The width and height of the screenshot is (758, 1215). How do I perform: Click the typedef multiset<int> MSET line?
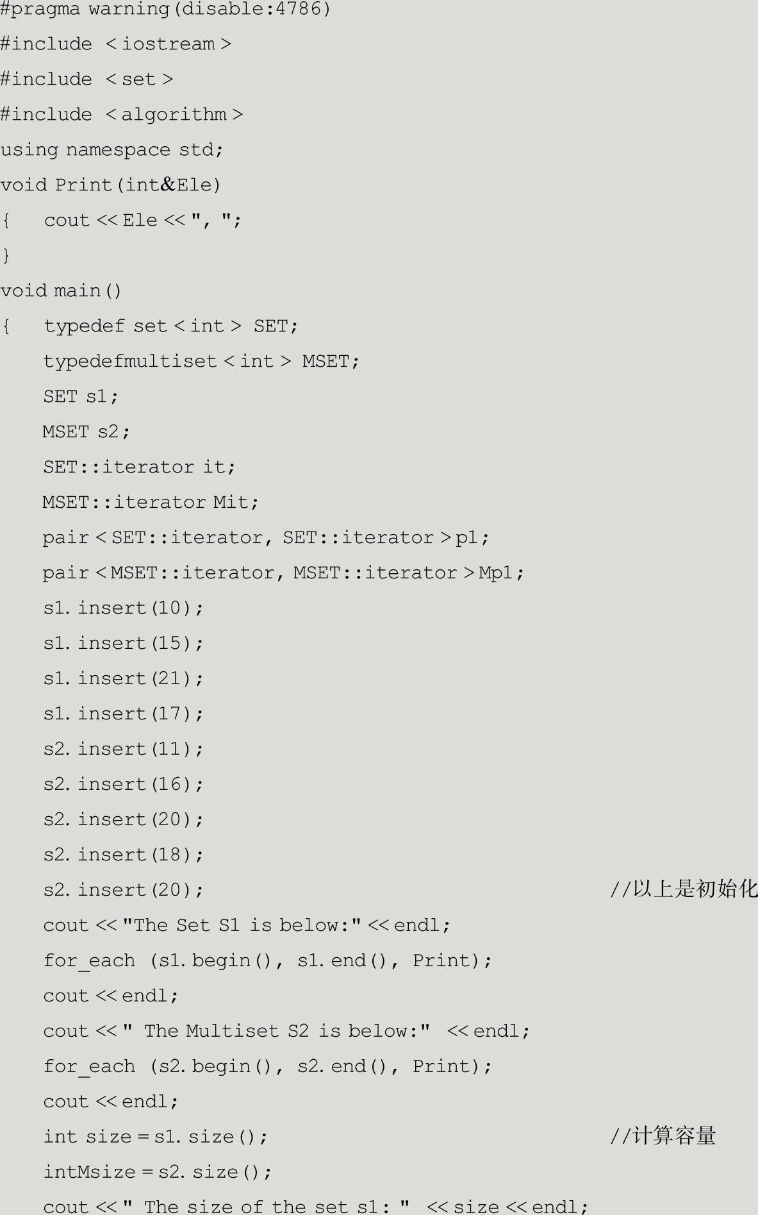pos(201,362)
